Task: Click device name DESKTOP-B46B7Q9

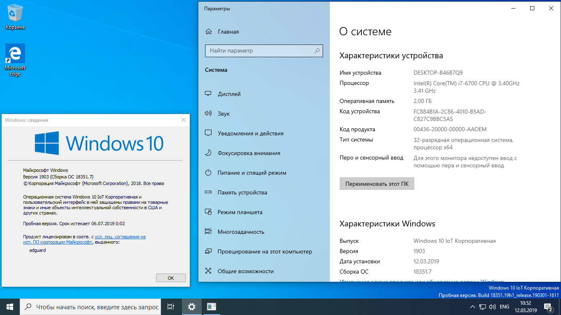Action: (438, 73)
